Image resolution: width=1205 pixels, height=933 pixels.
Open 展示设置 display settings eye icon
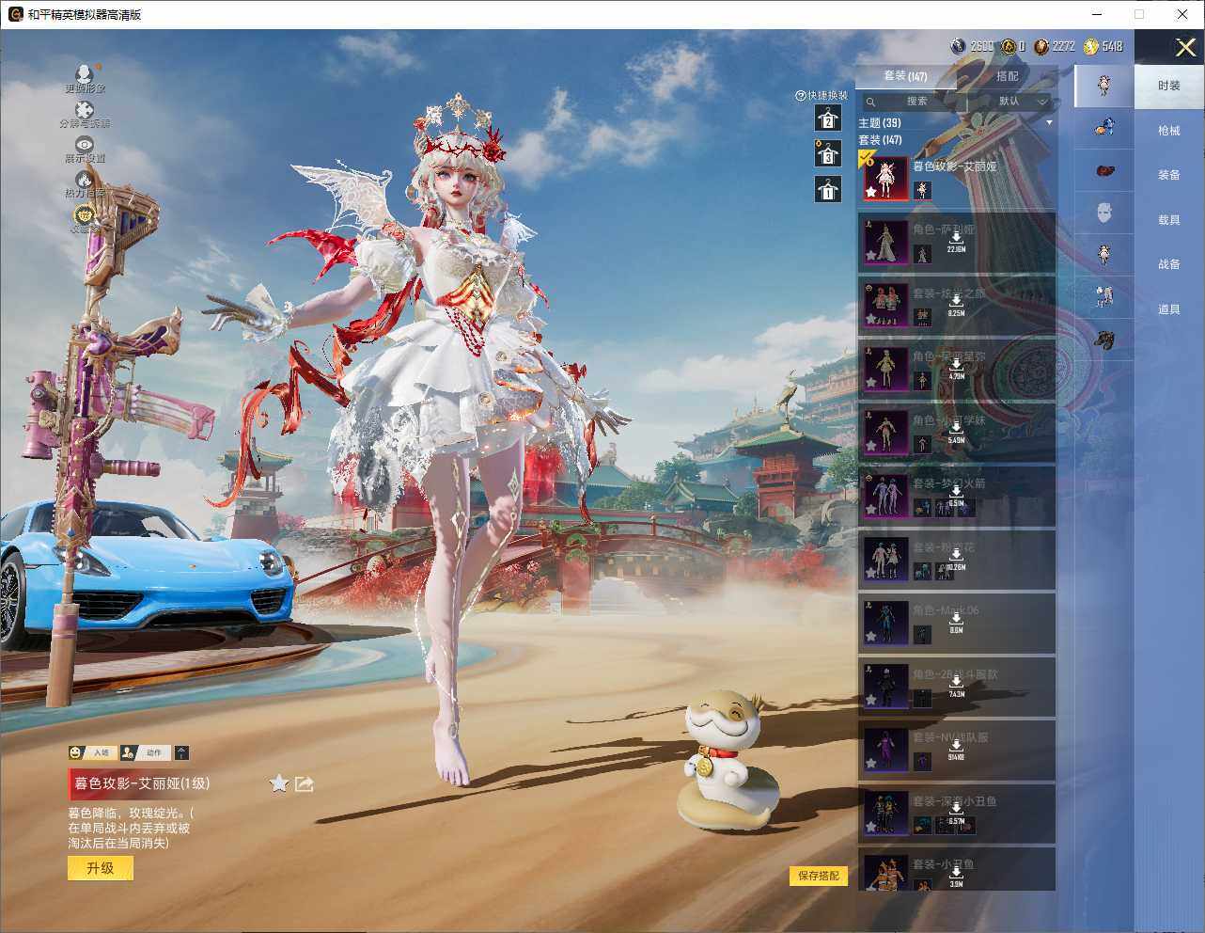[x=85, y=144]
